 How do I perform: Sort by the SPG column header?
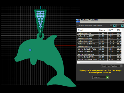tap(119, 30)
